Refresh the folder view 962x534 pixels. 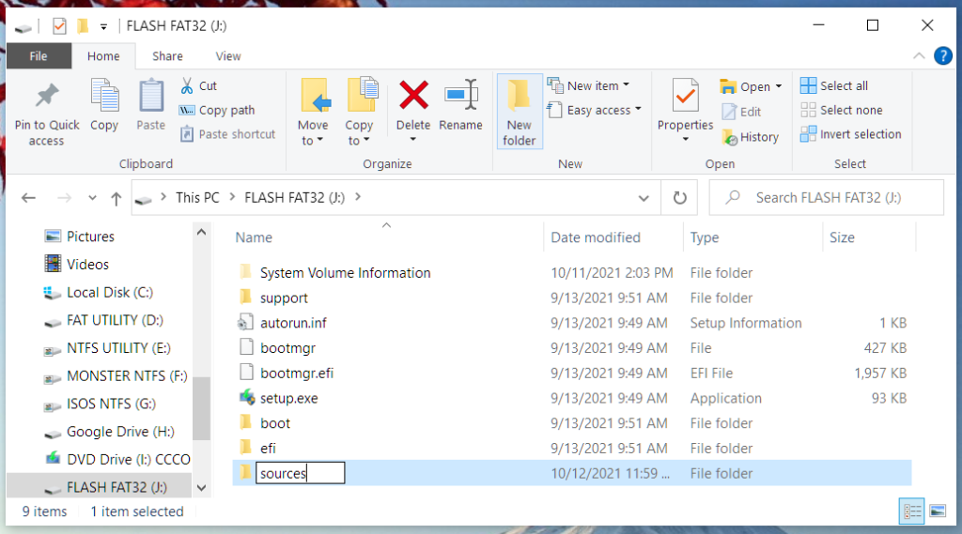click(680, 198)
